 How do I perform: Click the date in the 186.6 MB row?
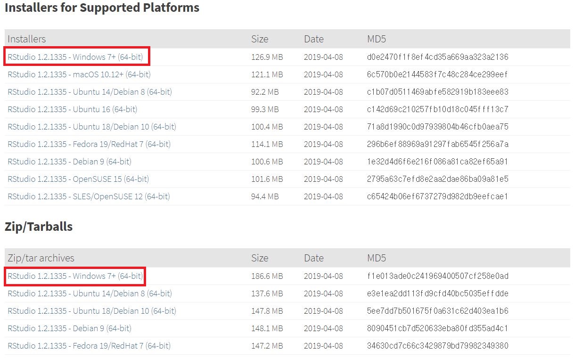coord(323,276)
